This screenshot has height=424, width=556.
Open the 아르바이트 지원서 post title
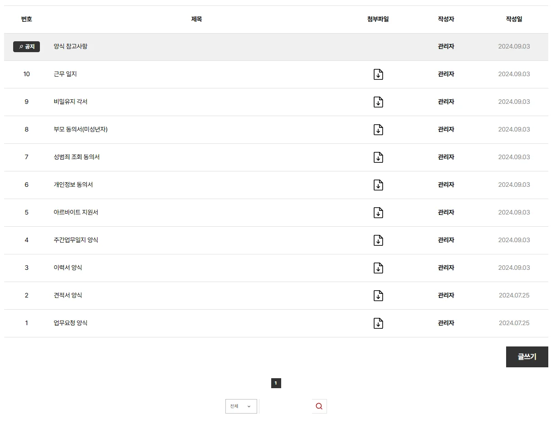76,212
